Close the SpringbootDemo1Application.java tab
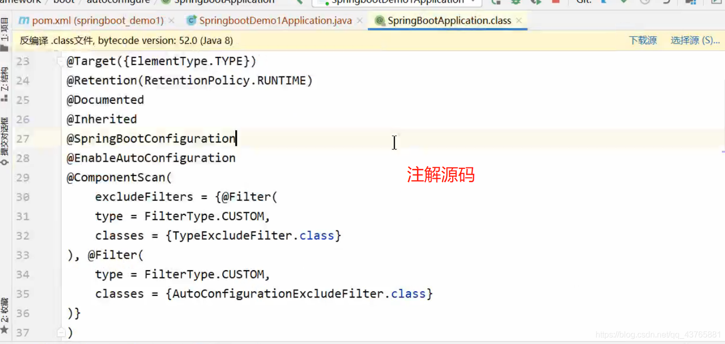The width and height of the screenshot is (725, 344). (360, 21)
